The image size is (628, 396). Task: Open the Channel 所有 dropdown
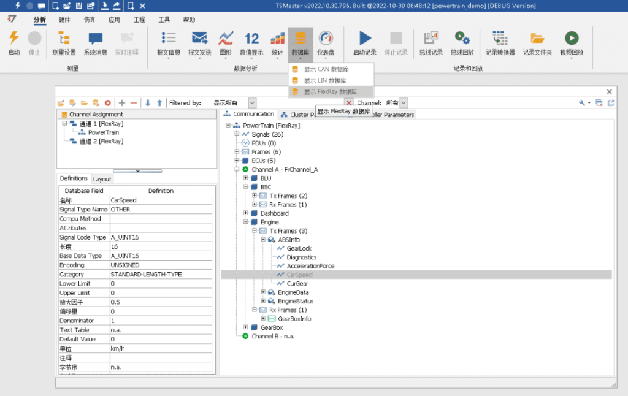(x=404, y=103)
